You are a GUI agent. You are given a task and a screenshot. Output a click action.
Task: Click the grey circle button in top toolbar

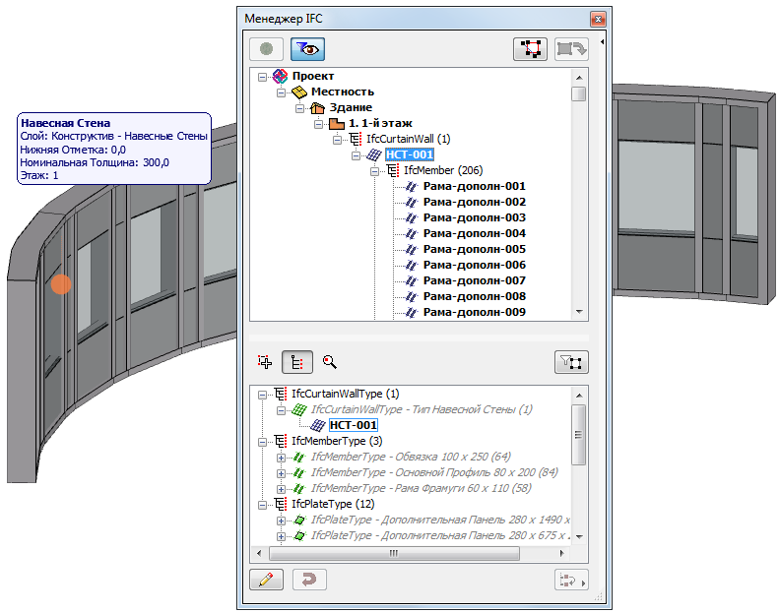click(x=266, y=48)
